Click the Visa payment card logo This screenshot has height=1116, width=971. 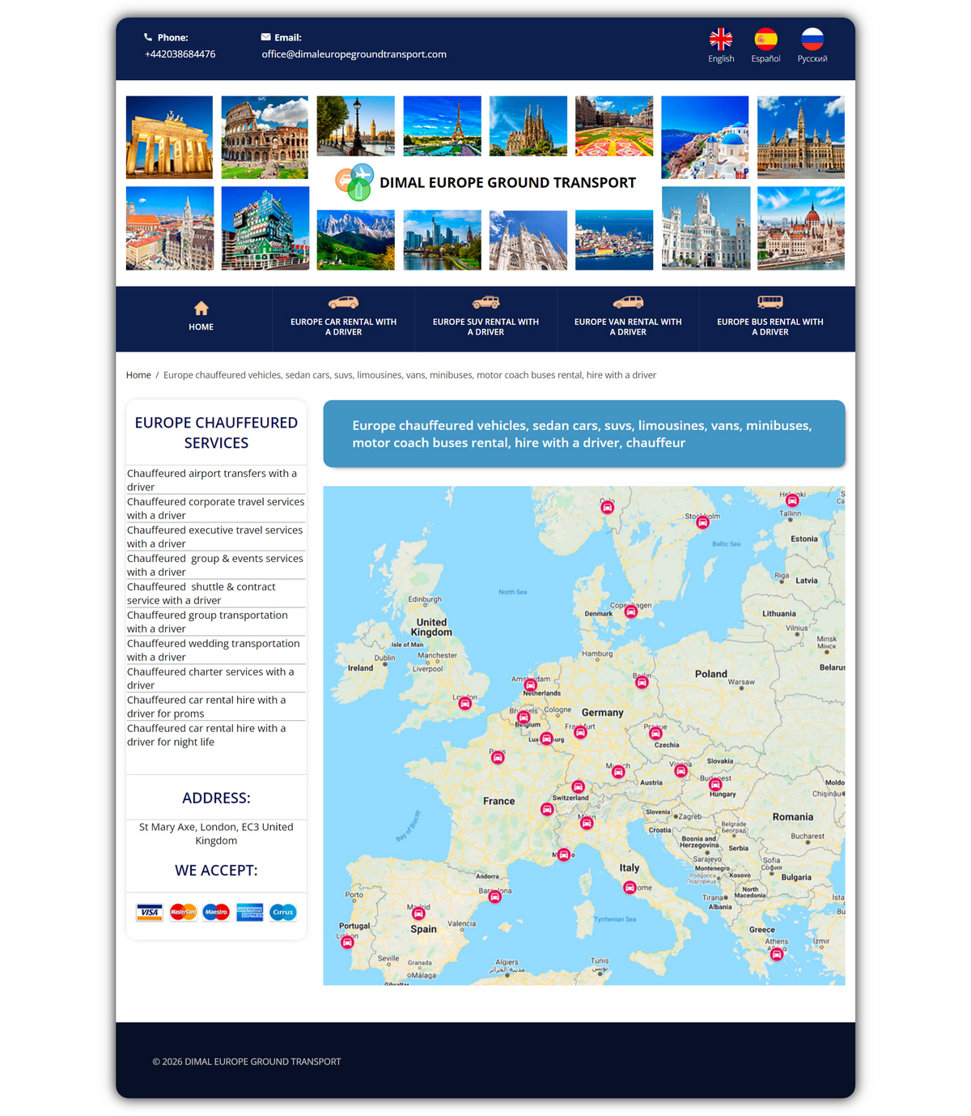coord(150,913)
